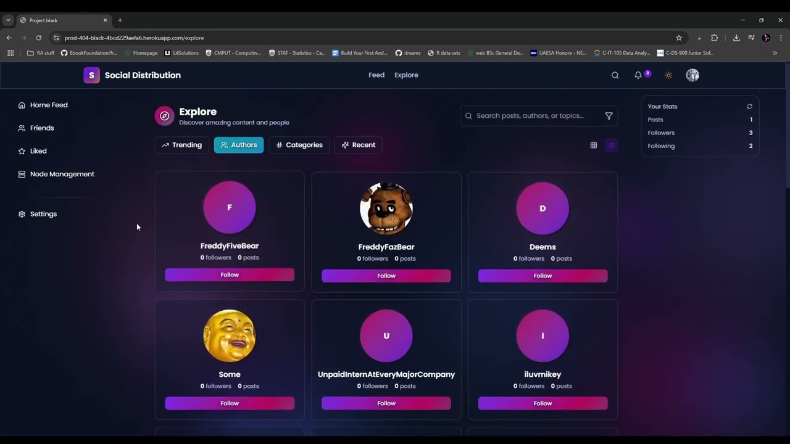The image size is (790, 444).
Task: Follow FreddyFiveBear
Action: click(x=230, y=275)
